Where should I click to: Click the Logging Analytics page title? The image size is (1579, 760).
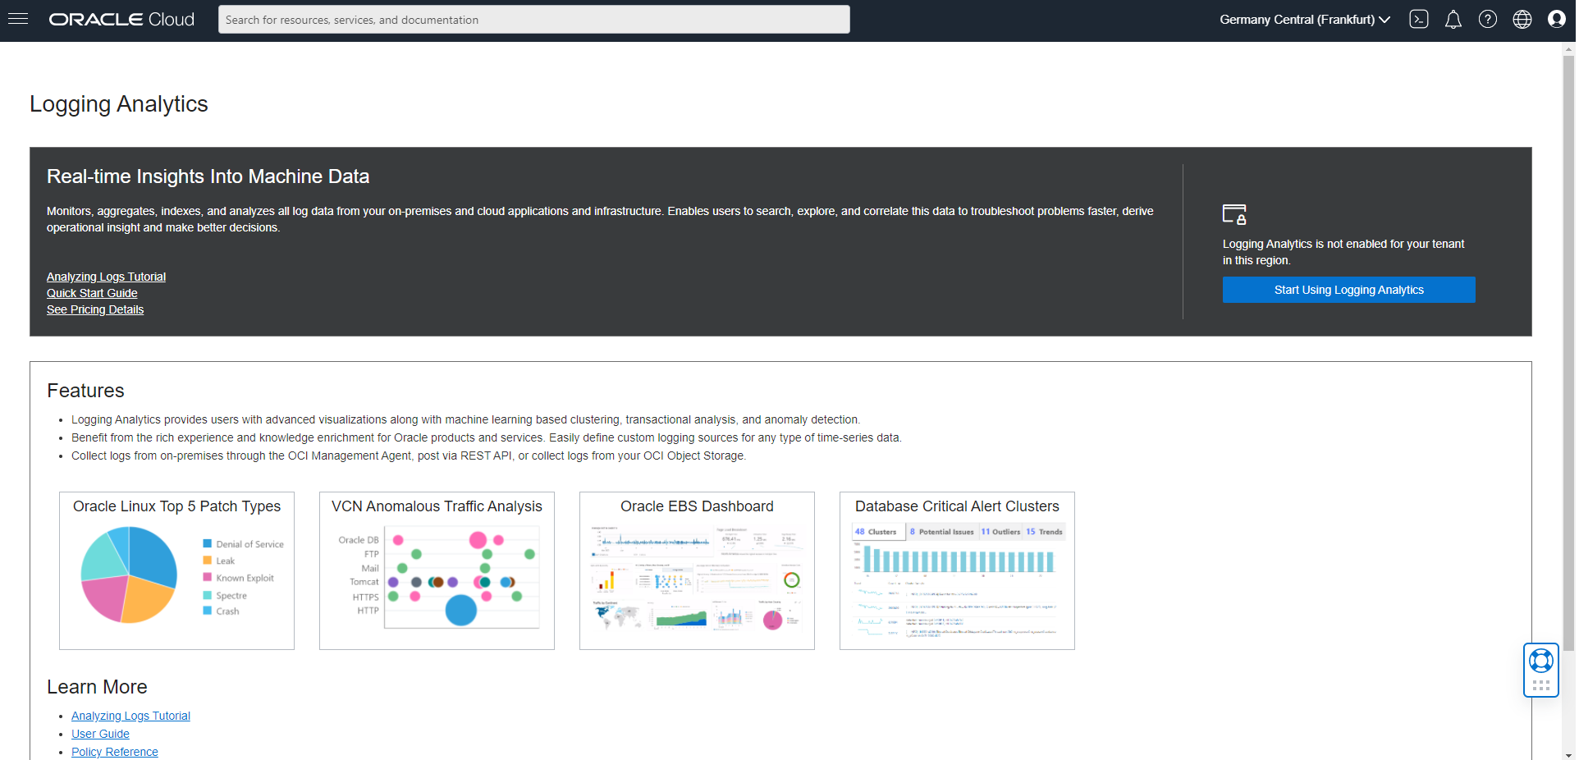119,104
